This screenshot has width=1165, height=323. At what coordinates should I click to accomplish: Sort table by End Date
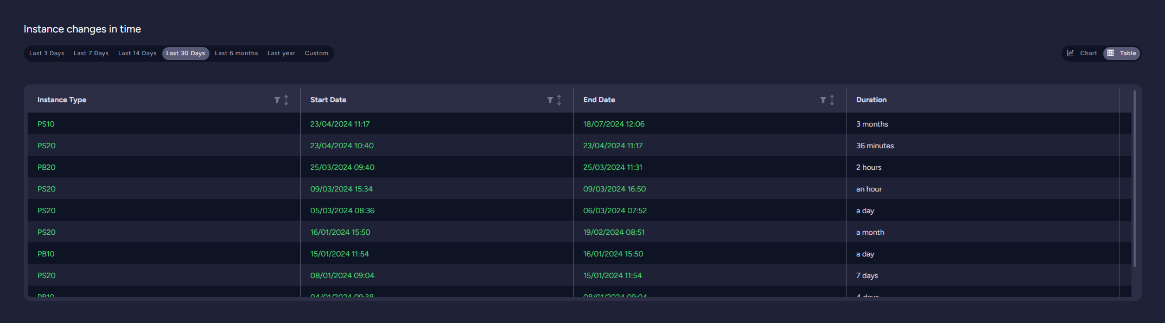(x=832, y=100)
